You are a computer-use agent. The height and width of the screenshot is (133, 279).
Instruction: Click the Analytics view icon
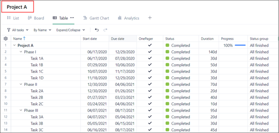click(120, 18)
